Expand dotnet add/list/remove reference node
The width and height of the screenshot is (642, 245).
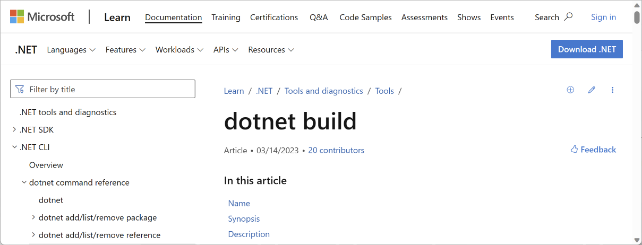(x=33, y=235)
